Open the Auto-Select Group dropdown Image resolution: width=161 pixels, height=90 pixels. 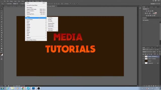16,4
